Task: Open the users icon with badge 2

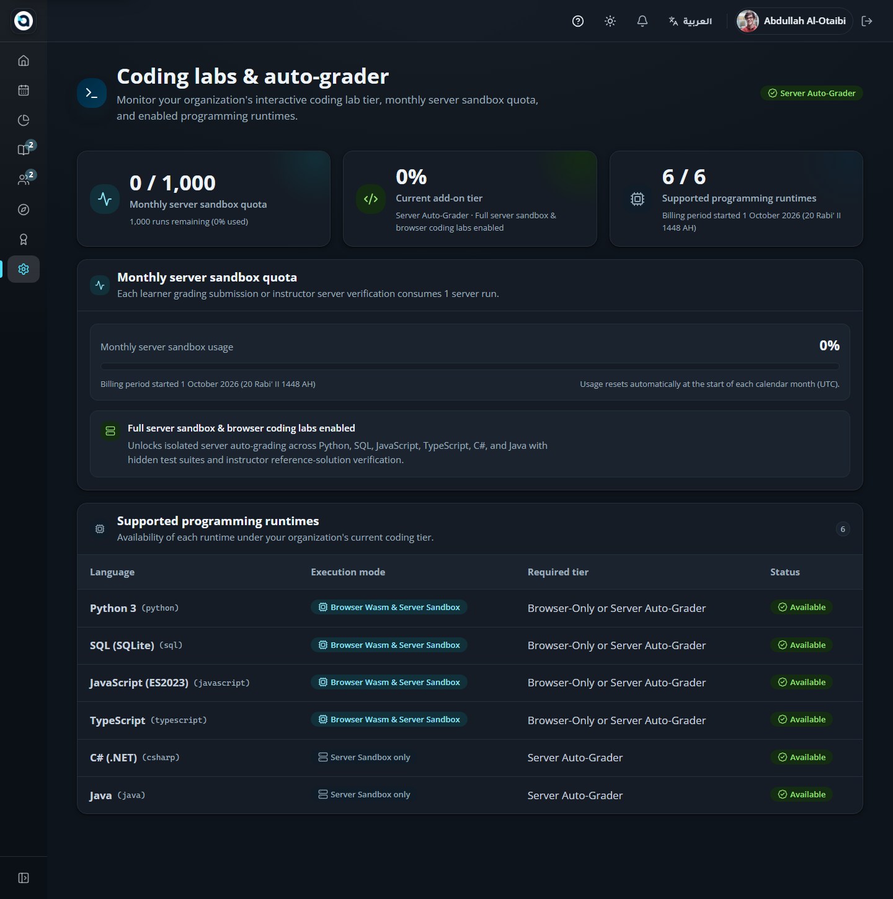Action: 24,180
